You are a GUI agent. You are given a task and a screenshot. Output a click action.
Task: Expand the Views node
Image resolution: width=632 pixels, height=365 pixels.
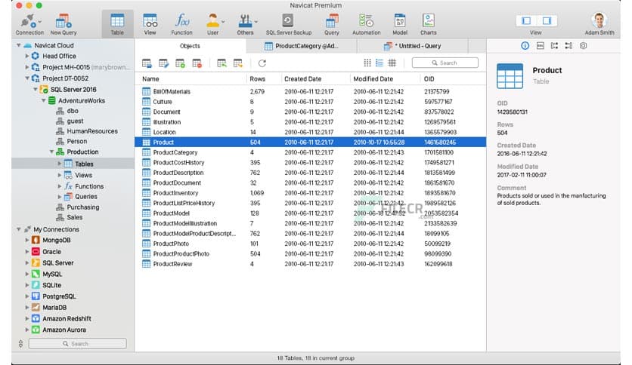pos(59,175)
